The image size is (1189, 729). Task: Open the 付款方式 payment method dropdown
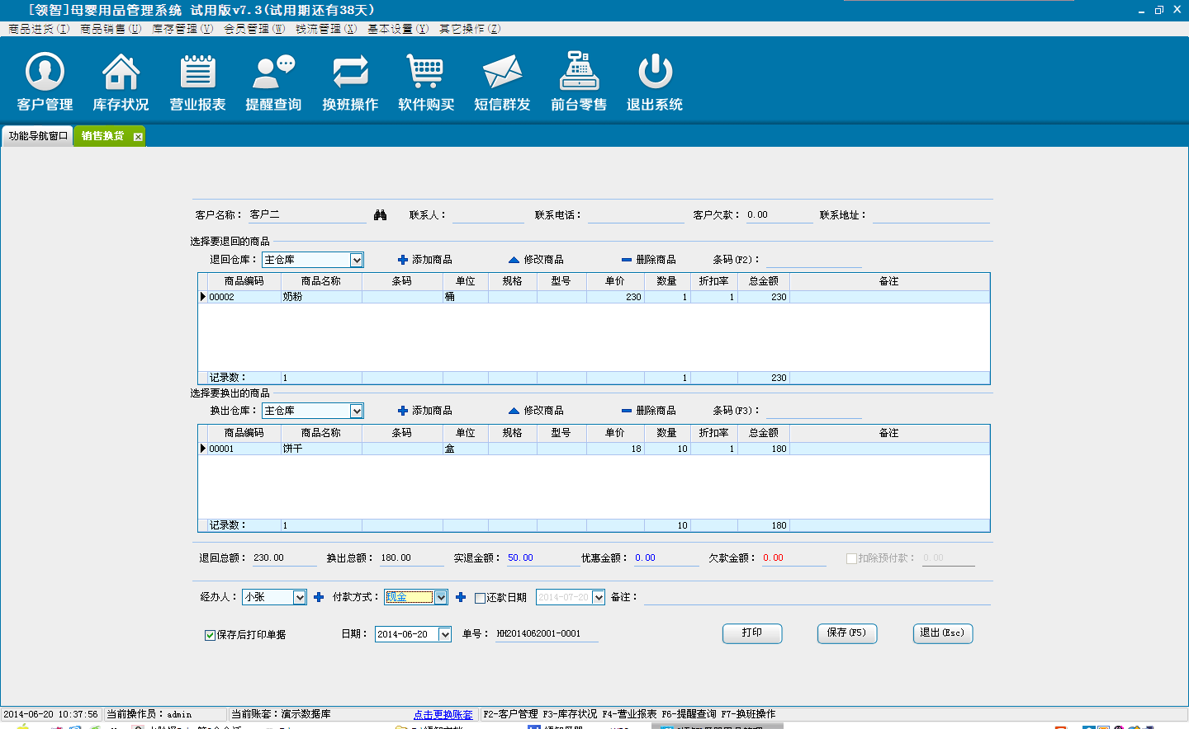pyautogui.click(x=441, y=597)
